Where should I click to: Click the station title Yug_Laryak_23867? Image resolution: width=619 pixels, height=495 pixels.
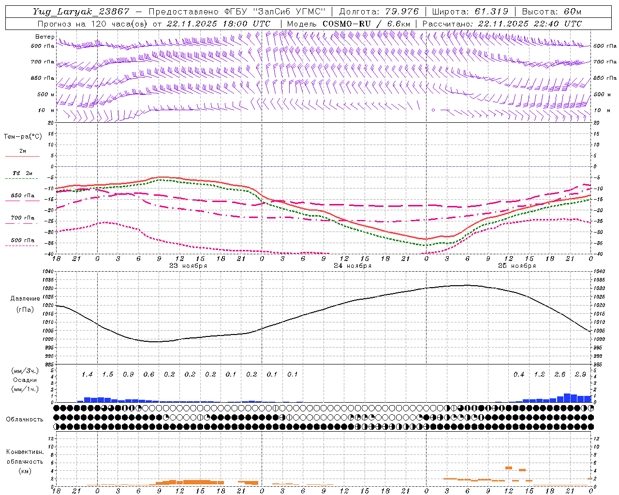81,11
